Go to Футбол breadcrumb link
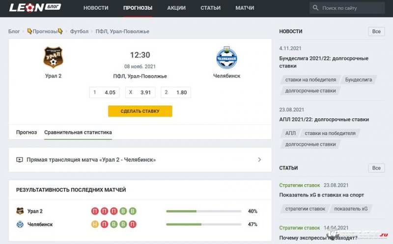The height and width of the screenshot is (244, 393). 79,31
